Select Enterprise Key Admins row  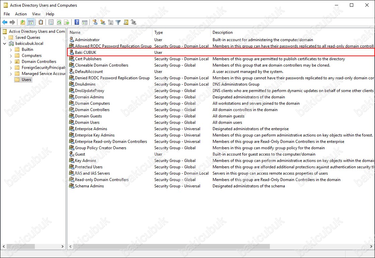[221, 135]
